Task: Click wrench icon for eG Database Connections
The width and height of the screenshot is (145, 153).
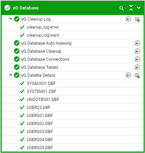Action: pyautogui.click(x=137, y=59)
